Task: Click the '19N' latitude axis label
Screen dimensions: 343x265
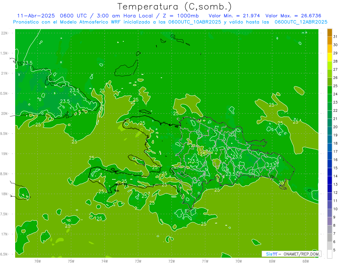Action: pos(4,154)
